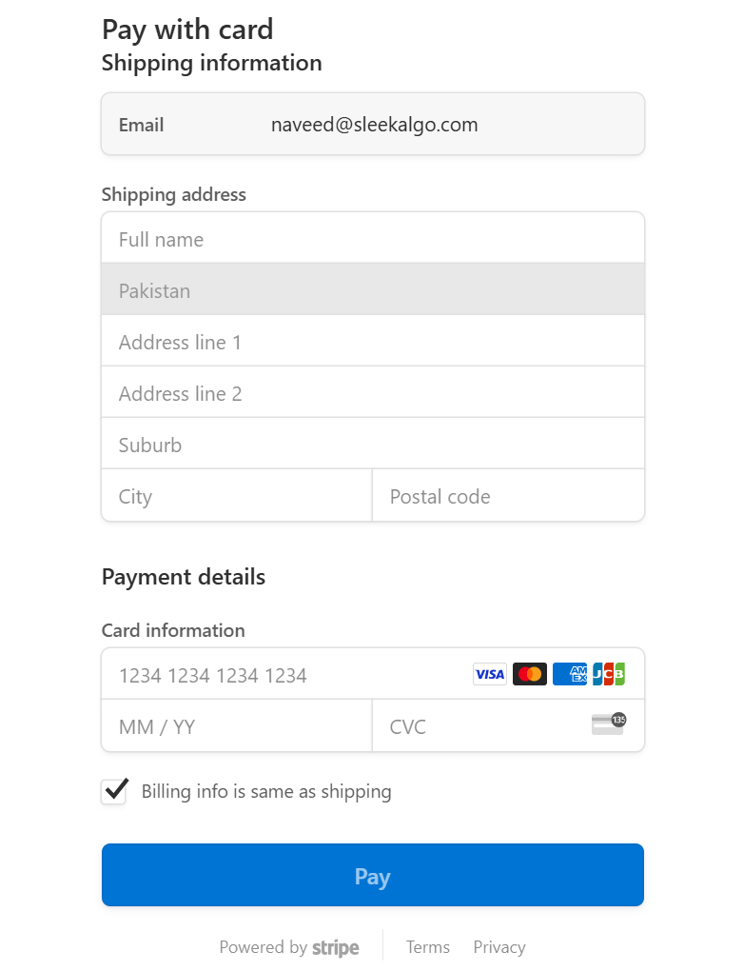Focus the MM / YY expiry field
This screenshot has height=971, width=743.
pos(236,726)
